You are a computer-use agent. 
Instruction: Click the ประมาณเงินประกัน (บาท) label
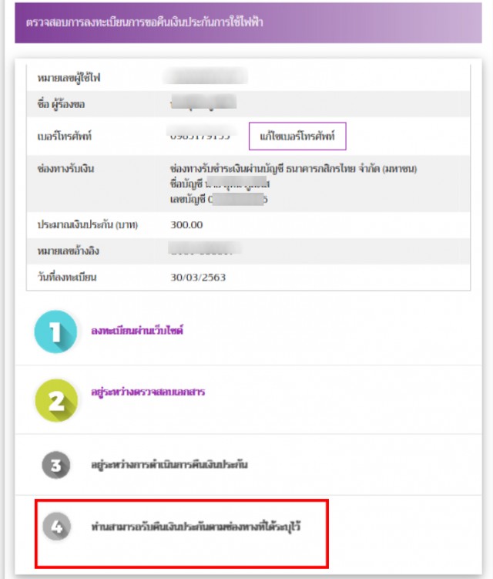coord(88,225)
